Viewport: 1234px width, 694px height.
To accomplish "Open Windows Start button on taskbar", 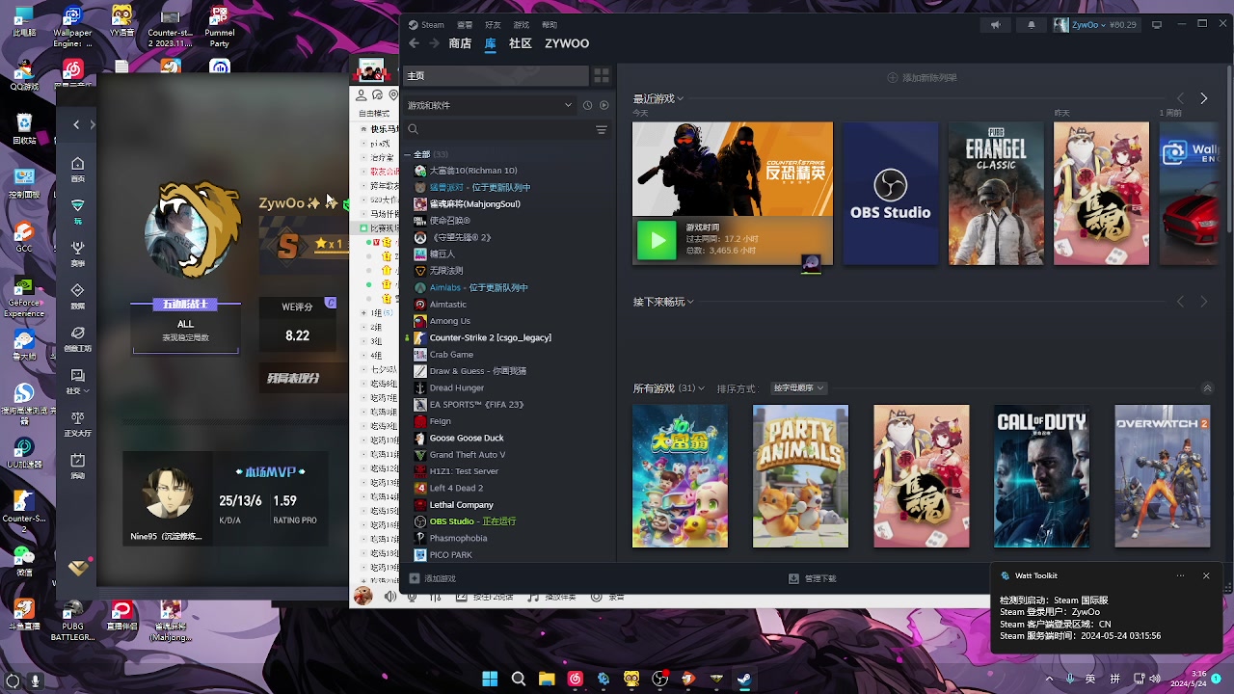I will pyautogui.click(x=490, y=679).
